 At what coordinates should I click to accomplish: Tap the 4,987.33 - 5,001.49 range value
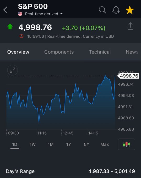tap(112, 171)
